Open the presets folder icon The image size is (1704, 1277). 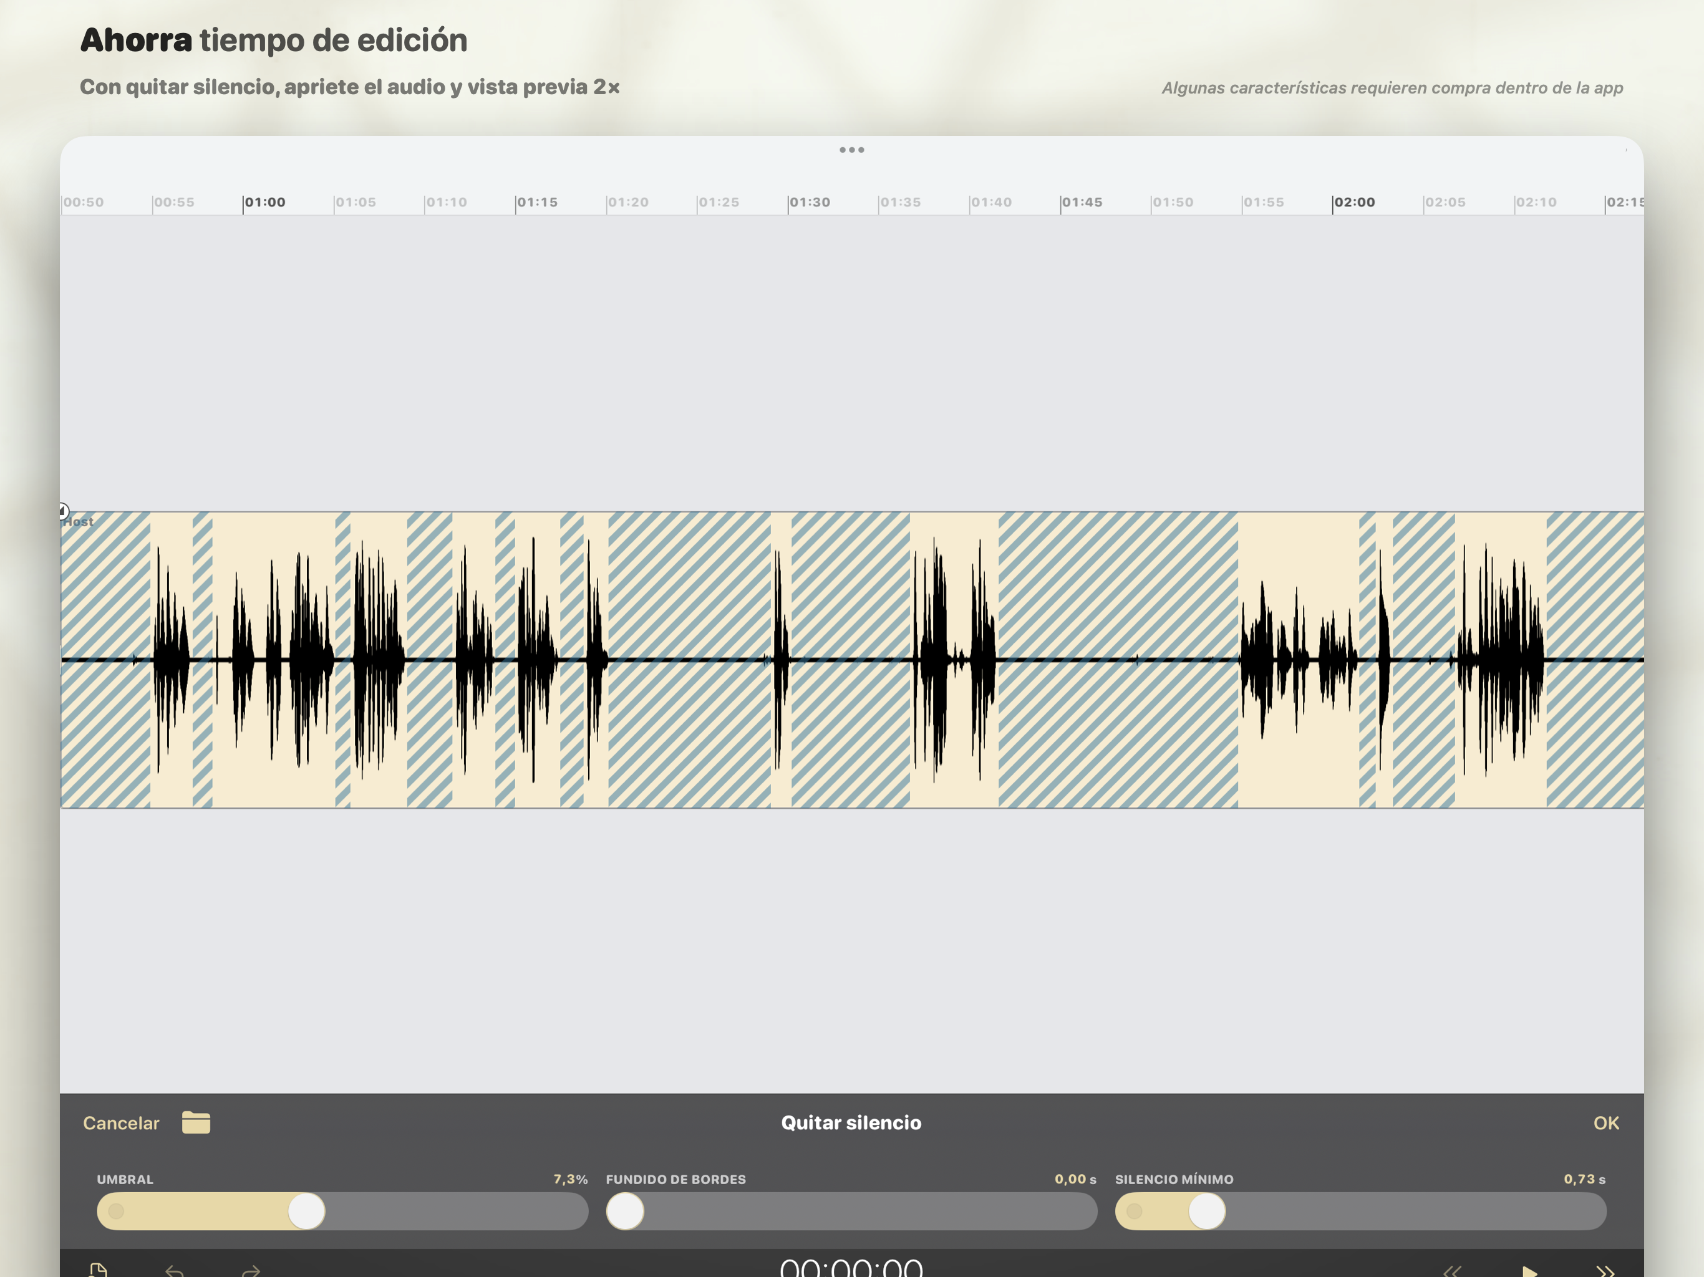pyautogui.click(x=196, y=1122)
